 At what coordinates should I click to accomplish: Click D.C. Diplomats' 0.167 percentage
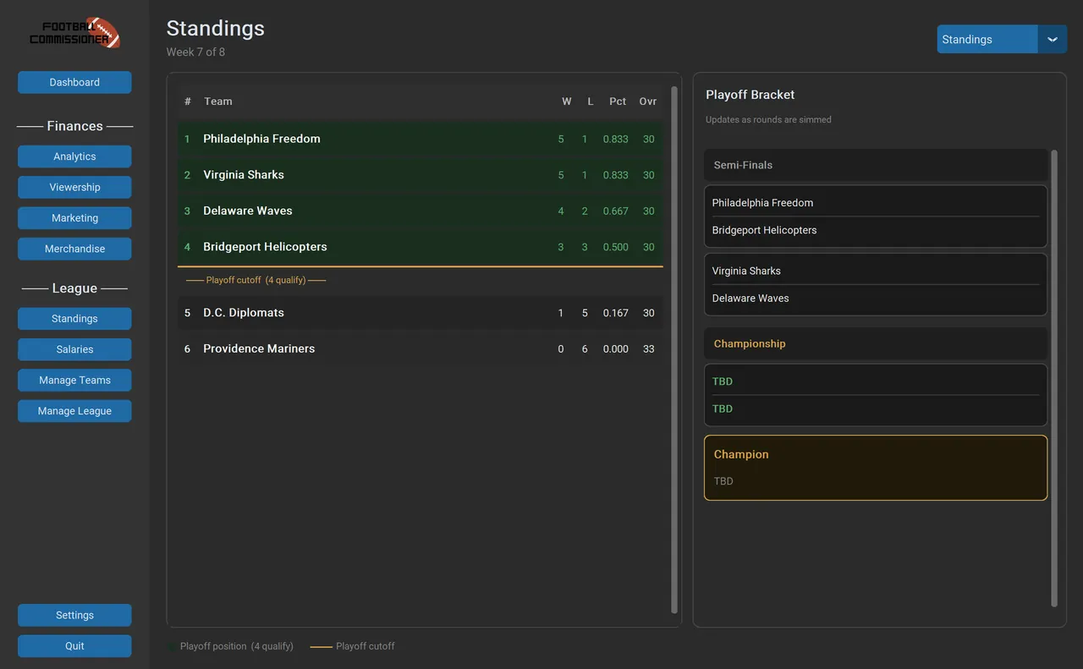(616, 313)
